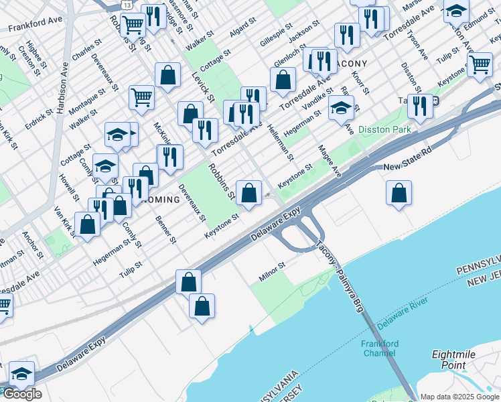
Task: Click the shopping bag marker beside Robbins St and Keystone St
Action: 249,194
